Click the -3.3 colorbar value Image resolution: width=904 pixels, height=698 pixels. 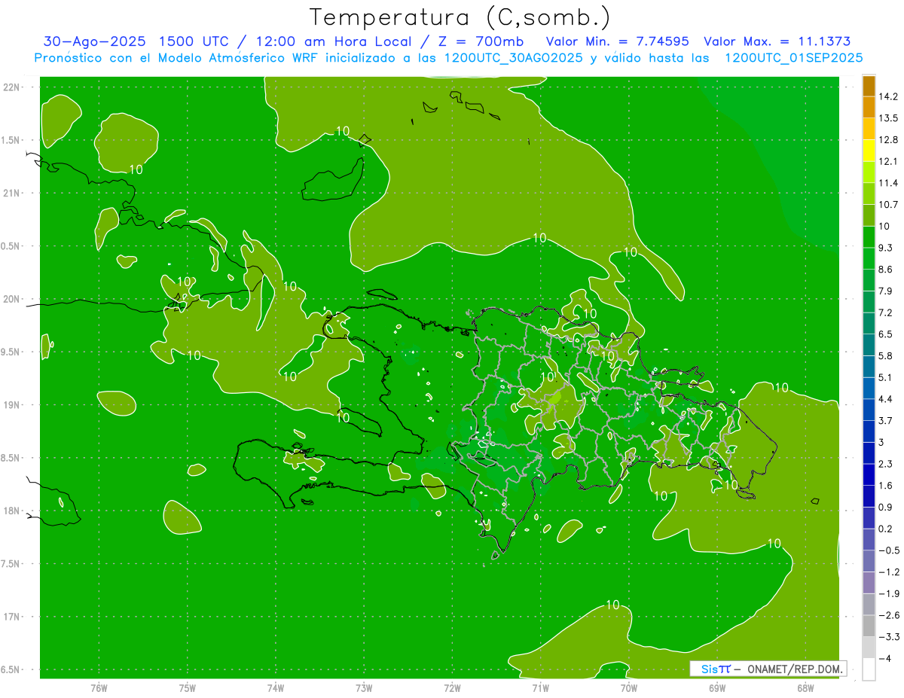(x=888, y=637)
